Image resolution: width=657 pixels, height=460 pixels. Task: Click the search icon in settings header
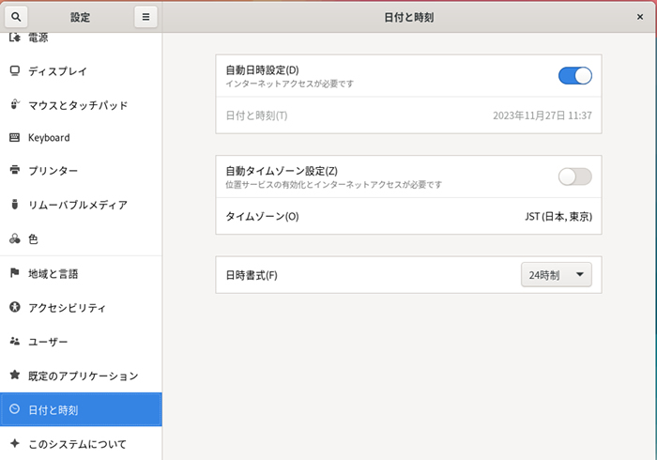pyautogui.click(x=17, y=17)
